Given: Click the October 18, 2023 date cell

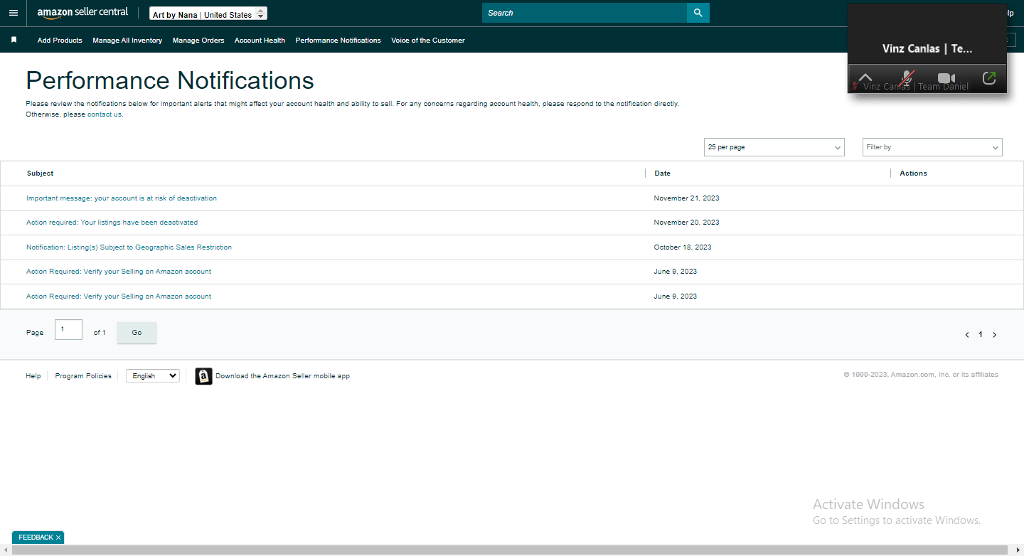Looking at the screenshot, I should 683,247.
